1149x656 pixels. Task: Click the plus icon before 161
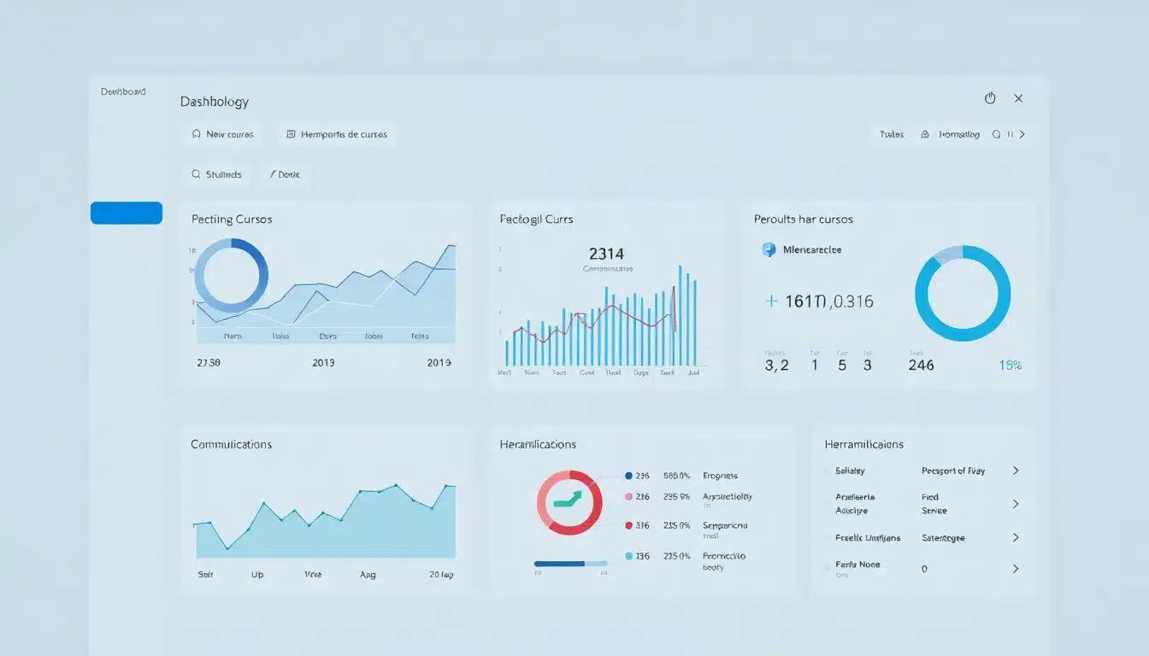point(771,301)
